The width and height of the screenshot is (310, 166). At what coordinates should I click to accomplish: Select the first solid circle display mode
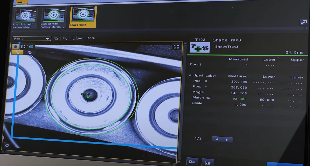[x=15, y=47]
